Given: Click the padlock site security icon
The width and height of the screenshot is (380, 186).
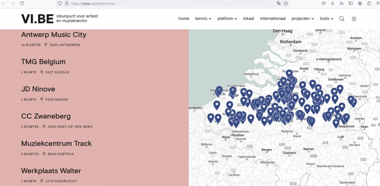Looking at the screenshot, I should point(66,3).
